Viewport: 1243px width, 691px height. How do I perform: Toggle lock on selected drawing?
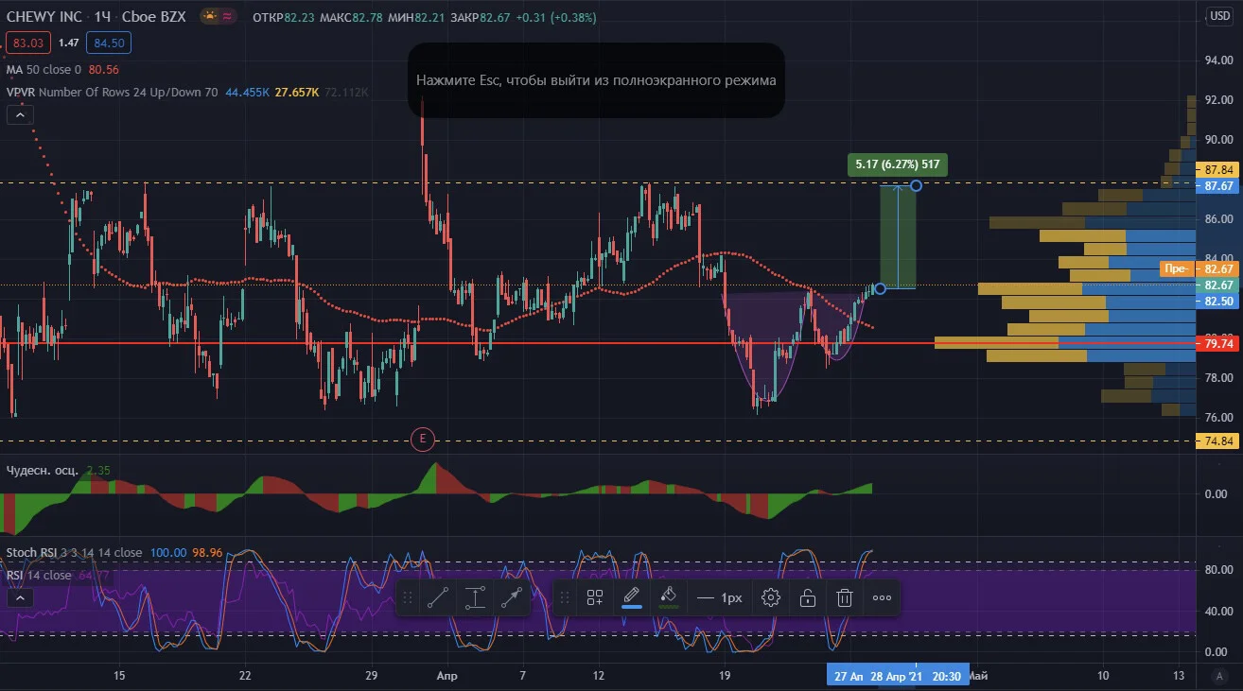(808, 597)
